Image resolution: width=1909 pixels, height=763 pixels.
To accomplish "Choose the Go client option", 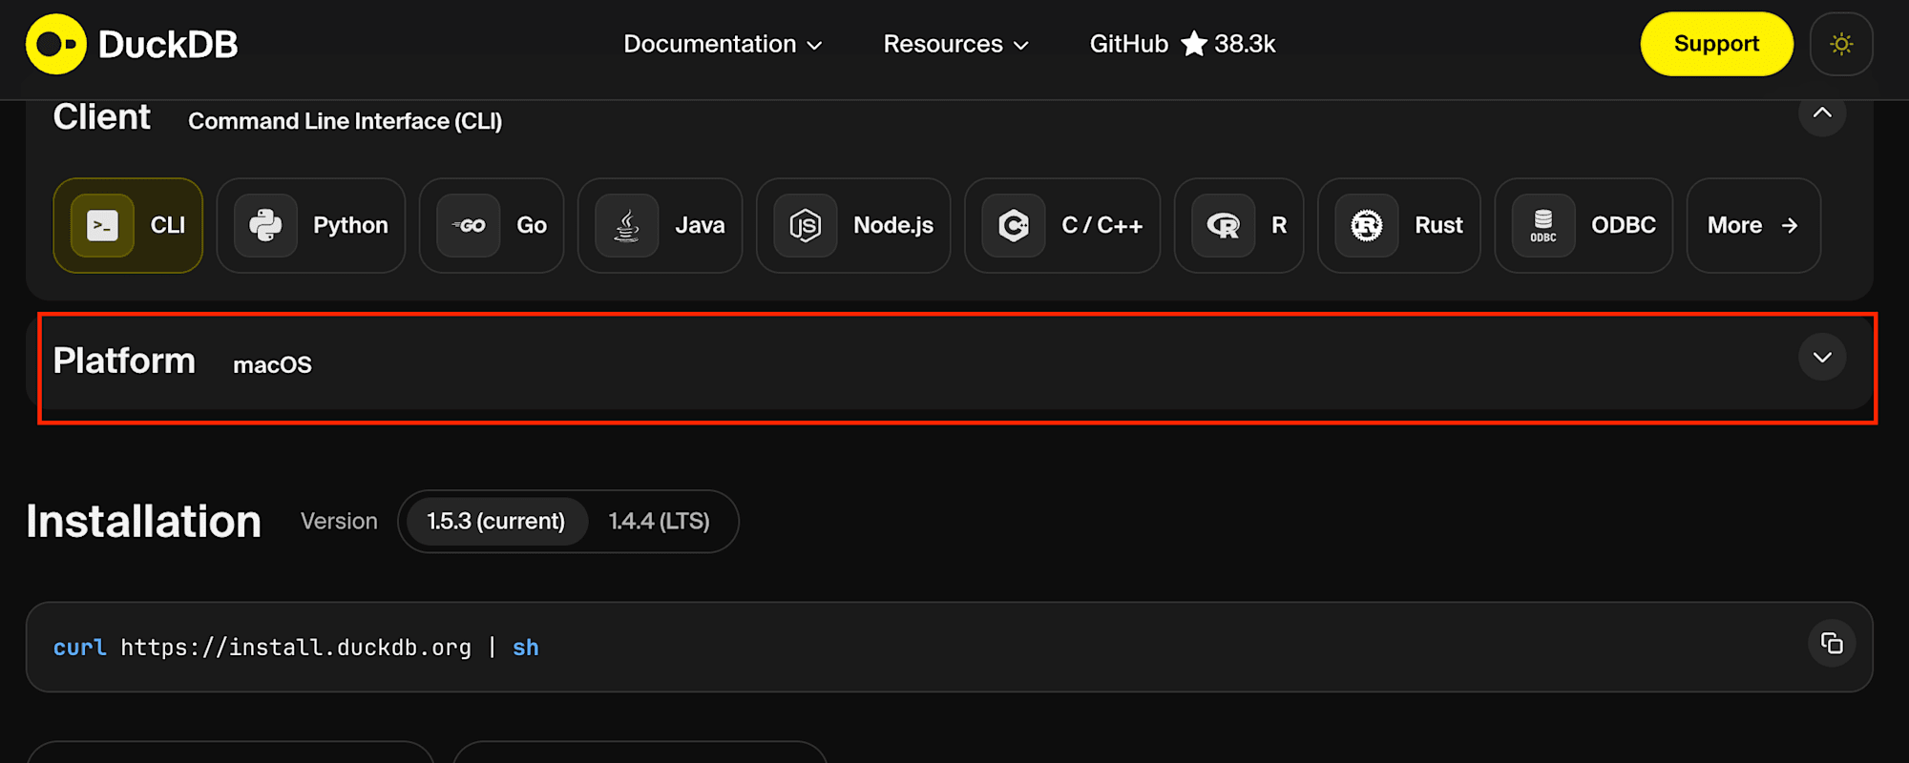I will (x=492, y=226).
